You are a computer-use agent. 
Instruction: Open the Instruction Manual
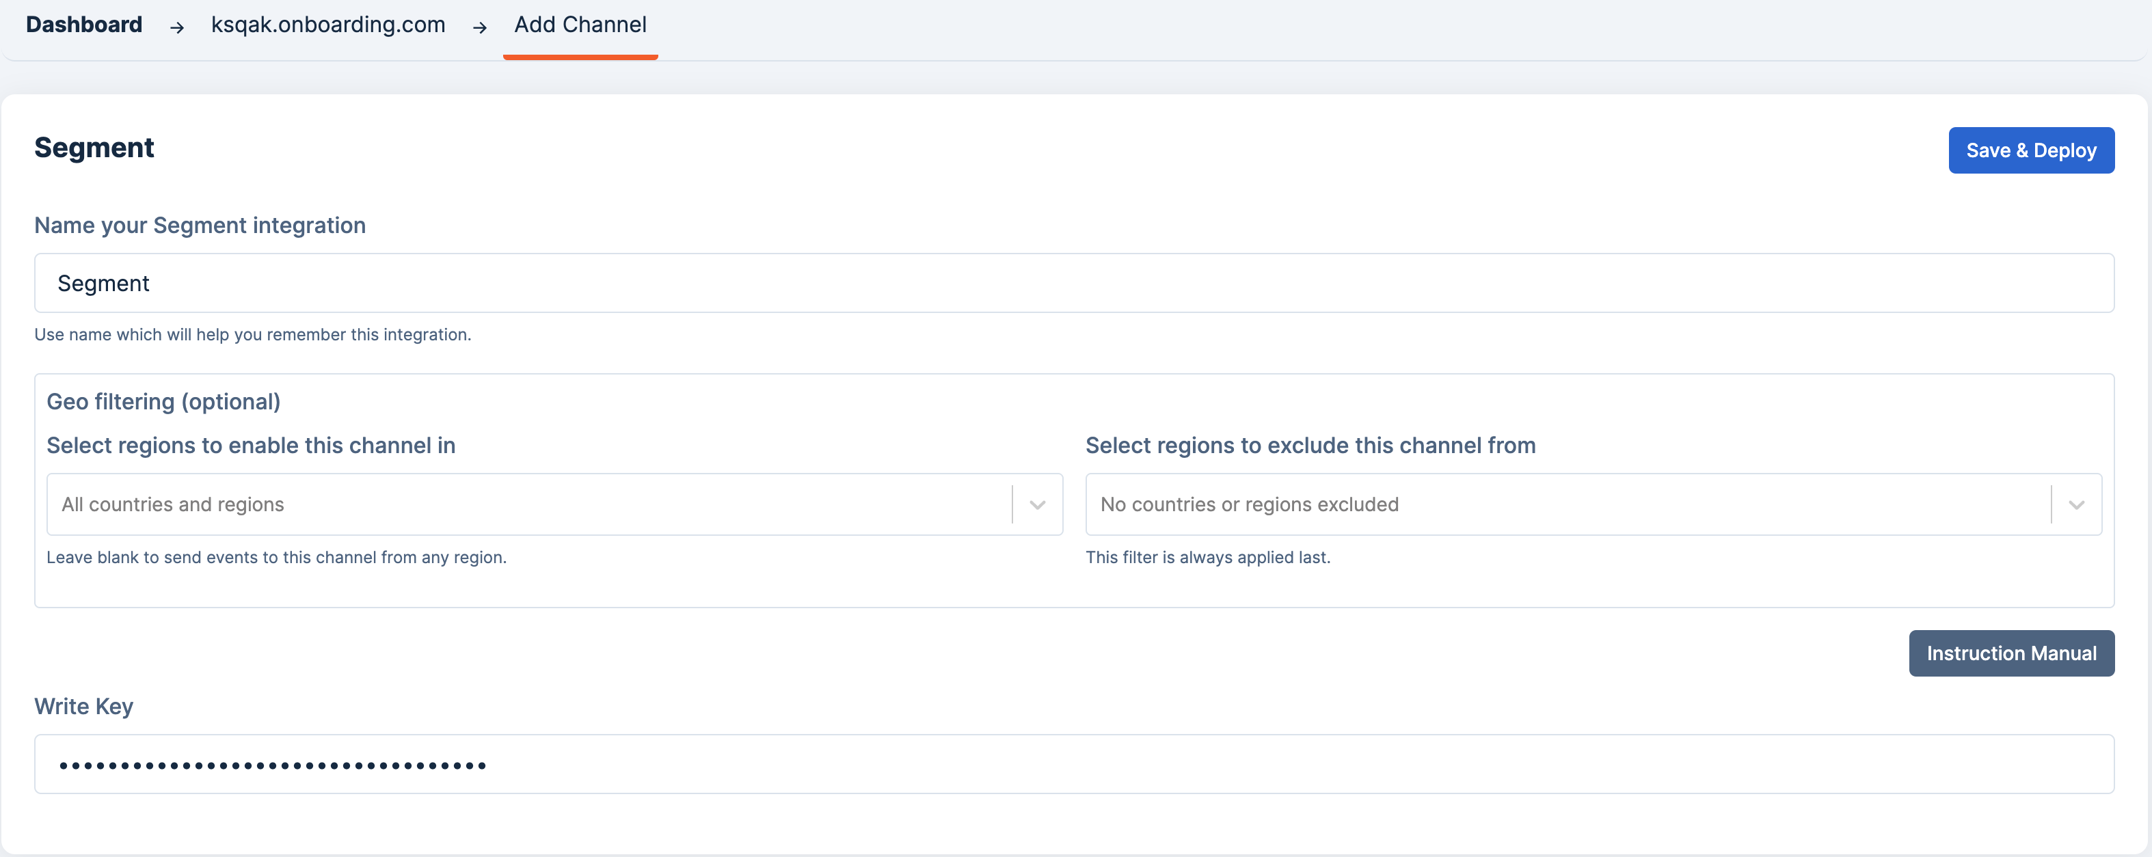tap(2010, 653)
